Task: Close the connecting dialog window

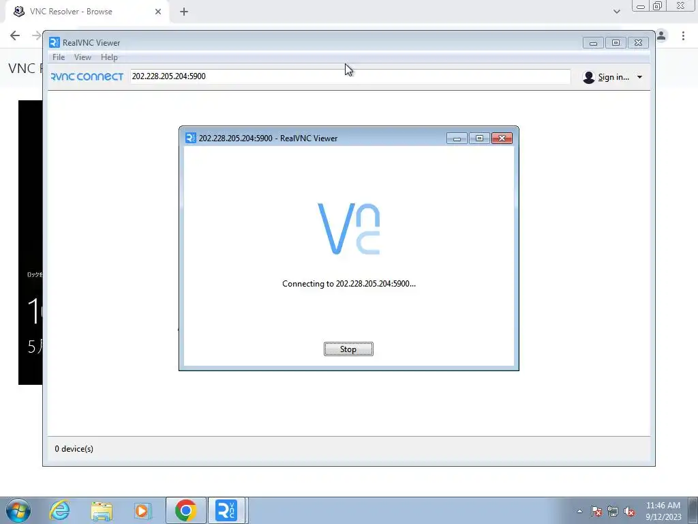Action: point(502,138)
